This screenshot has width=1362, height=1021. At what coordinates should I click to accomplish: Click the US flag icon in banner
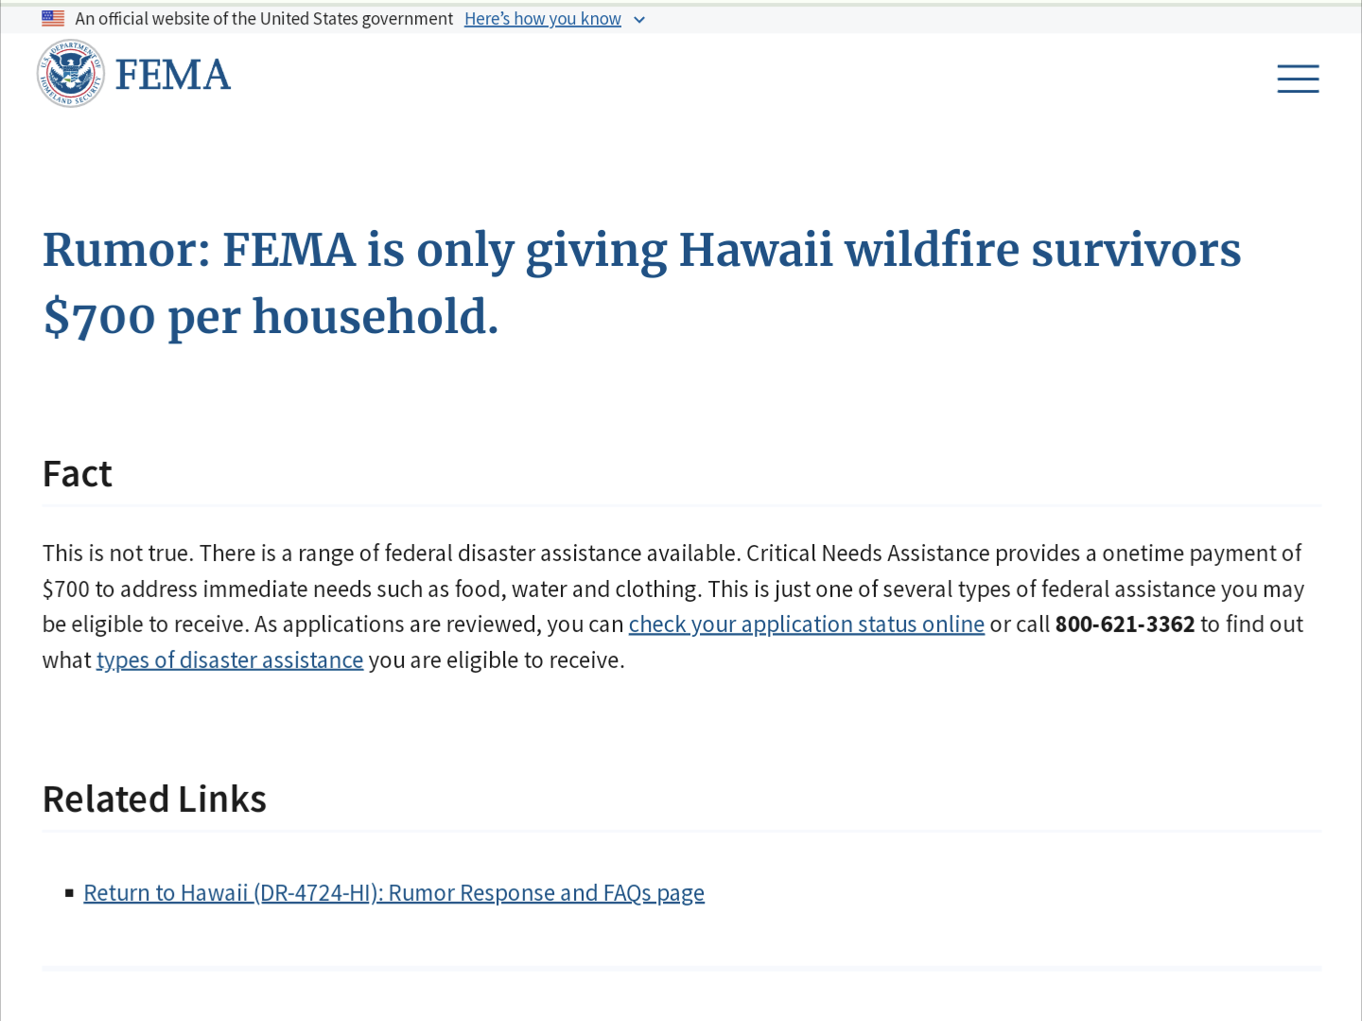click(53, 18)
